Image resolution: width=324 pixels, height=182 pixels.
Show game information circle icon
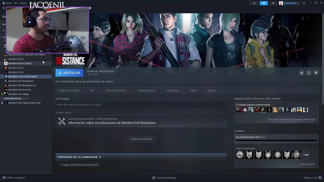click(309, 73)
